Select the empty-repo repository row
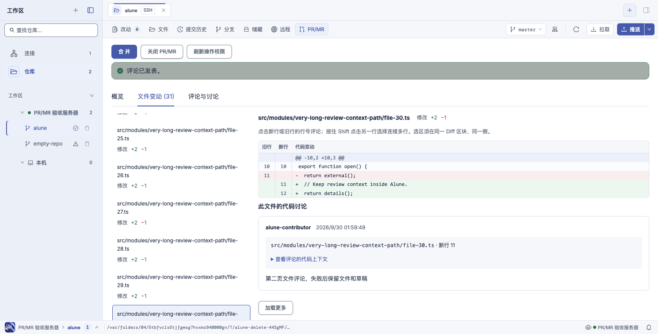Image resolution: width=658 pixels, height=334 pixels. [51, 144]
